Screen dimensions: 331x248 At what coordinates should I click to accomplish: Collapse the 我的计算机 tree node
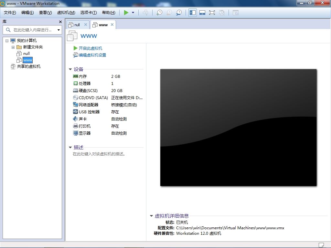point(7,41)
